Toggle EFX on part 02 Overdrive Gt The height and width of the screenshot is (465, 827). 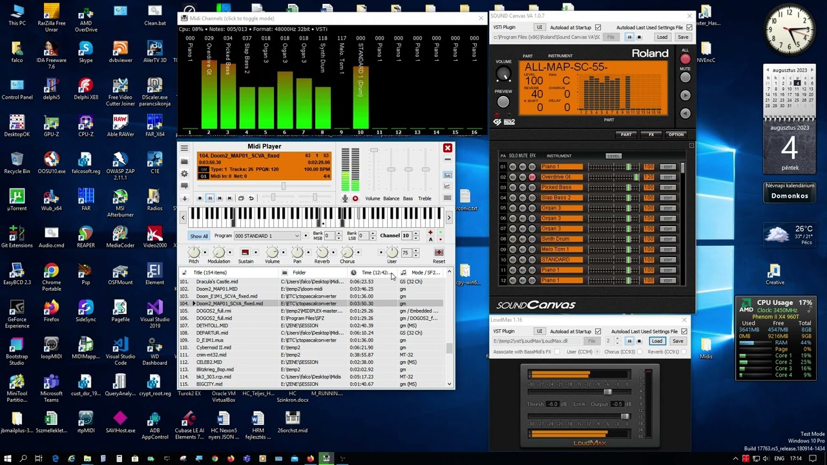tap(532, 177)
